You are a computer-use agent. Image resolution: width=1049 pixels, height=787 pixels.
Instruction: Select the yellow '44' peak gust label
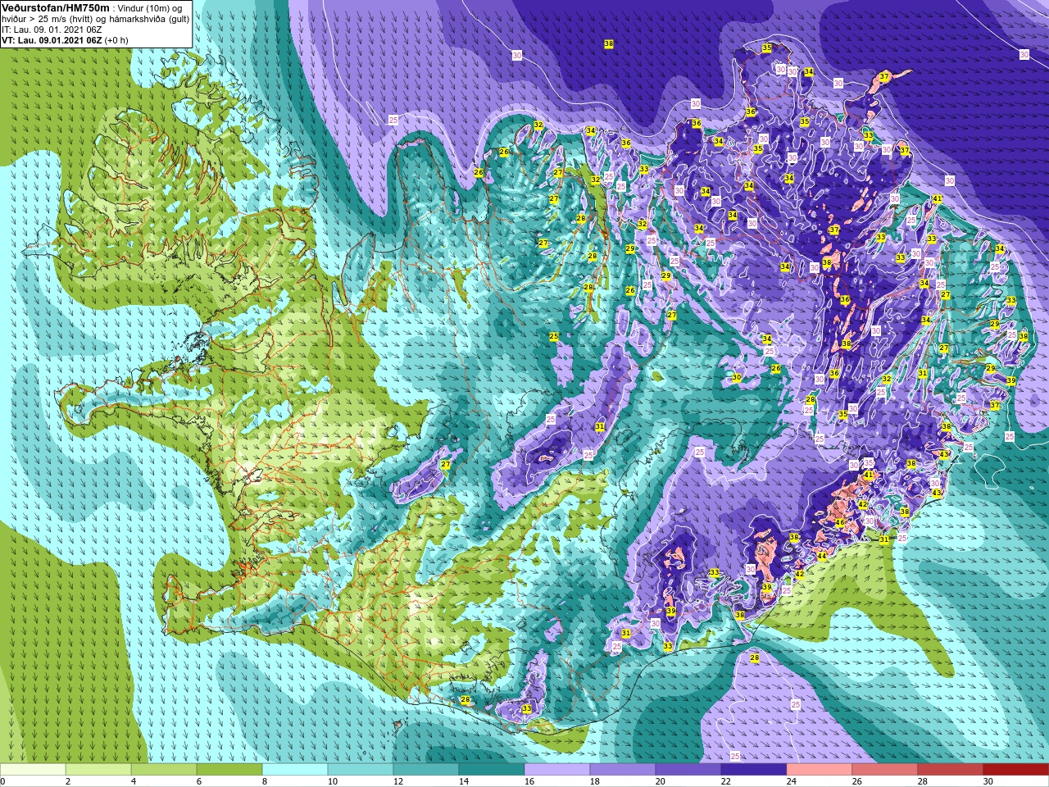coord(821,555)
